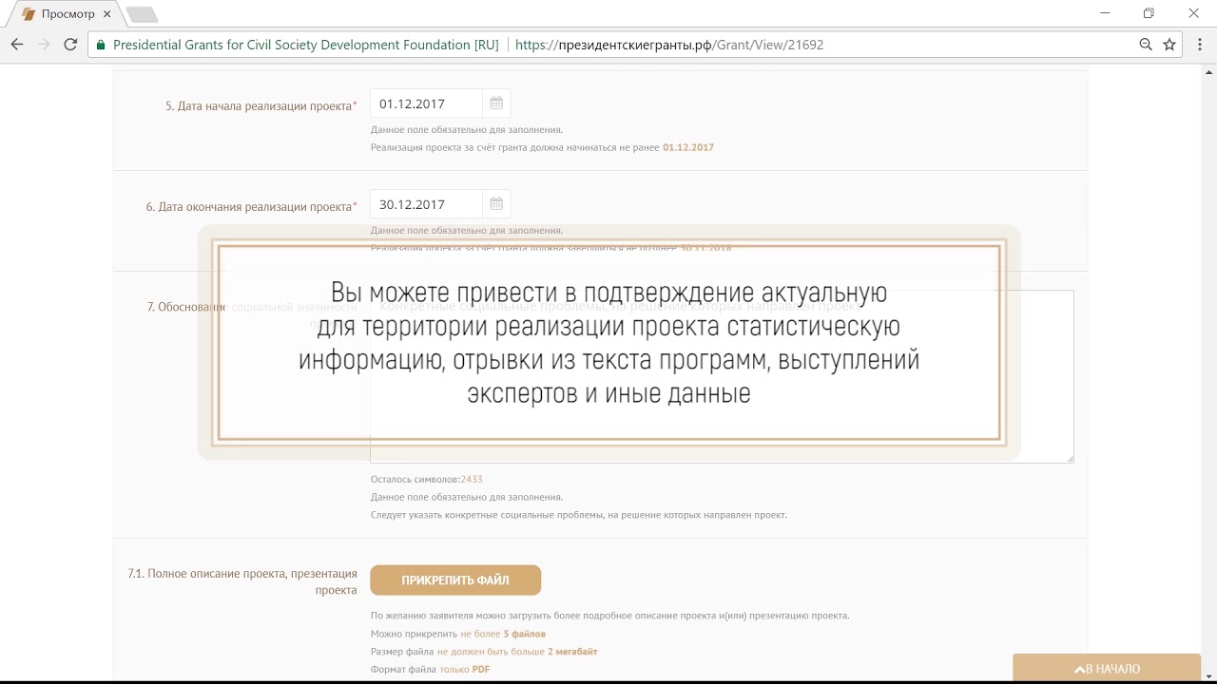Open the zoom magnifier icon in address bar
Image resolution: width=1217 pixels, height=684 pixels.
[x=1146, y=45]
